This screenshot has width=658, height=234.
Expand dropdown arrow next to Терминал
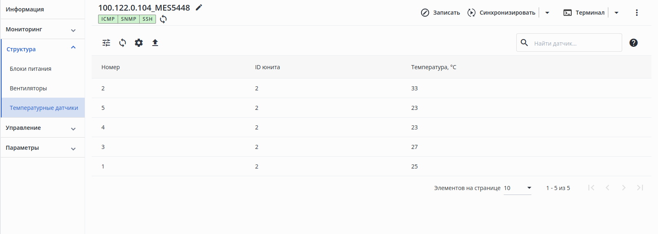click(x=616, y=13)
